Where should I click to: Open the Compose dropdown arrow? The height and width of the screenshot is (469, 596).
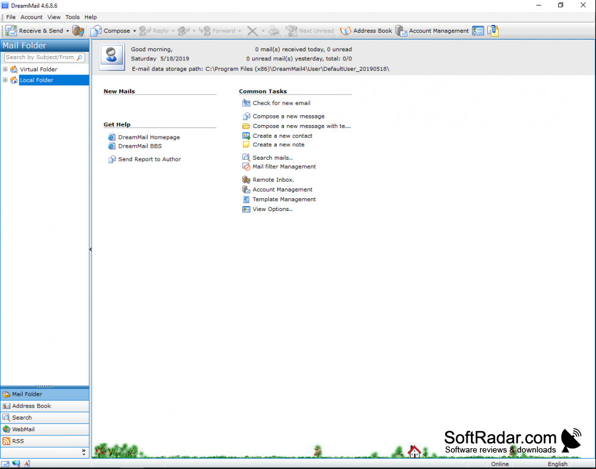[134, 31]
